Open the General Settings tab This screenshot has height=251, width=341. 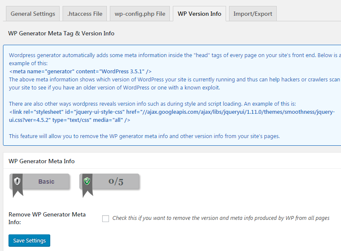[33, 14]
